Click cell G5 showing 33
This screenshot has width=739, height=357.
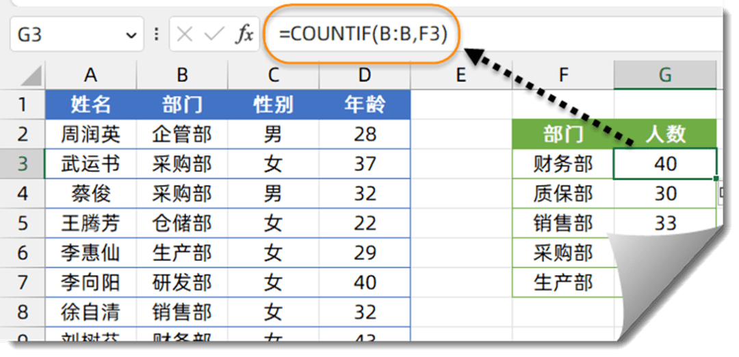point(666,223)
